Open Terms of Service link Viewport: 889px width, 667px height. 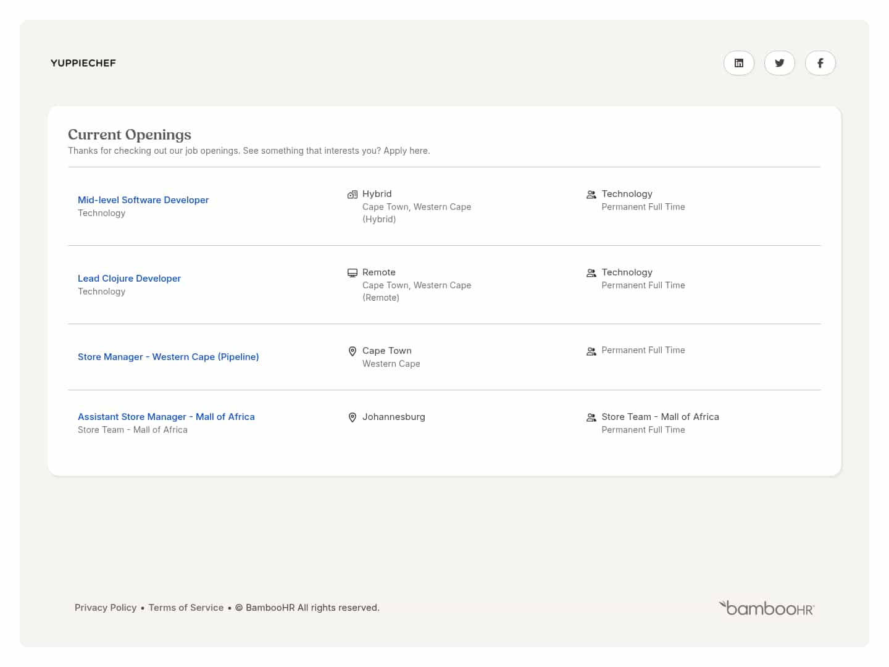click(x=186, y=608)
